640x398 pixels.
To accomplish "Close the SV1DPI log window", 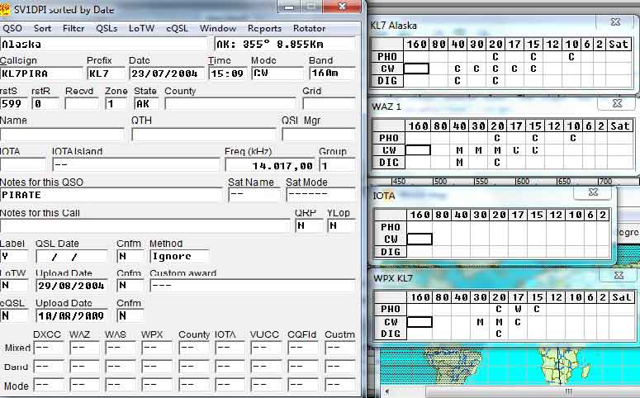I will pos(343,6).
